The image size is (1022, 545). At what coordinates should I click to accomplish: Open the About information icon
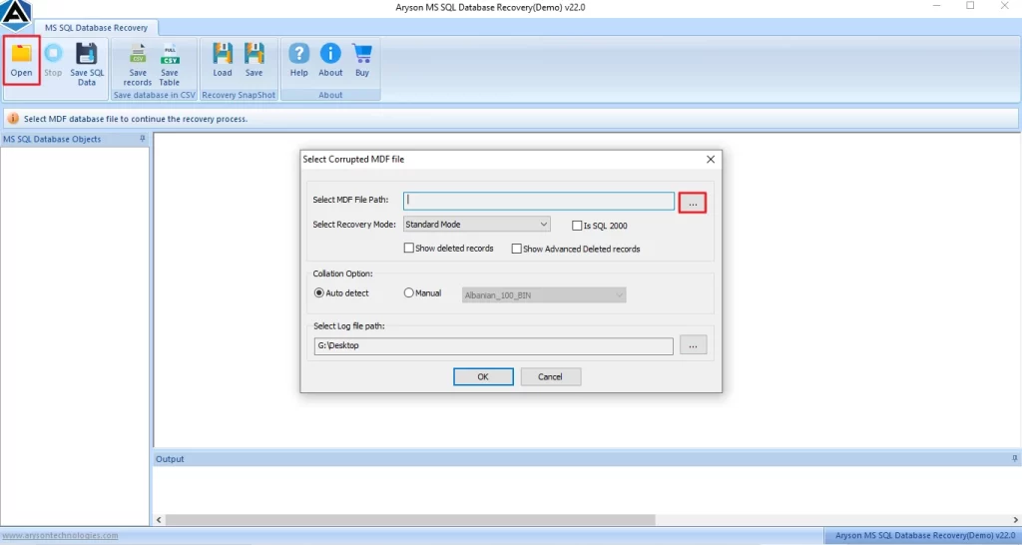pos(330,60)
